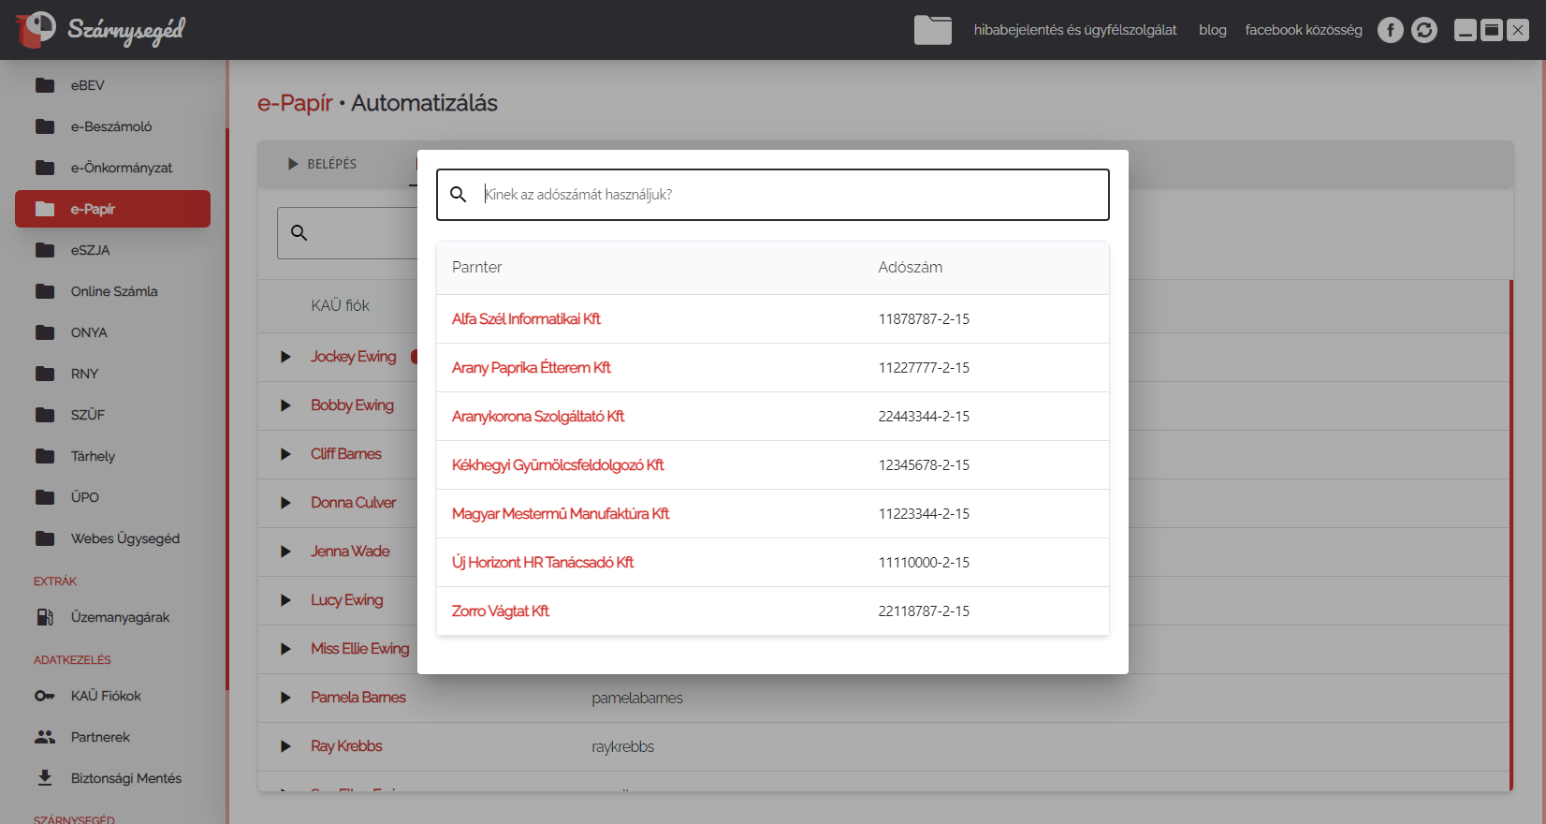
Task: Click the Biztonsági Mentés download icon
Action: tap(45, 778)
